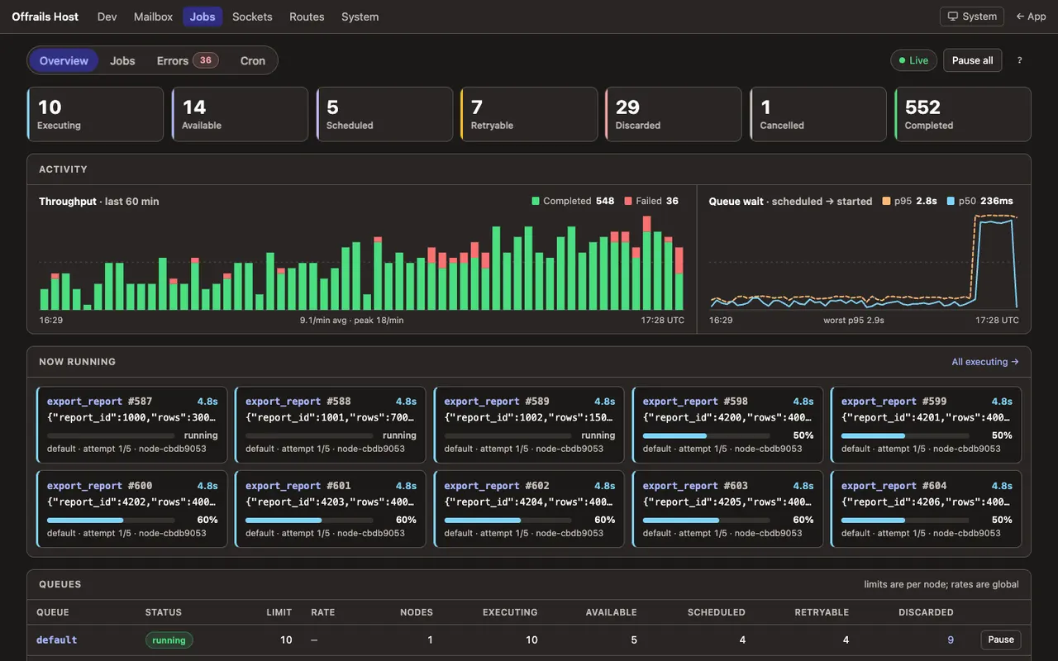The image size is (1058, 661).
Task: Switch to the Cron tab
Action: point(253,60)
